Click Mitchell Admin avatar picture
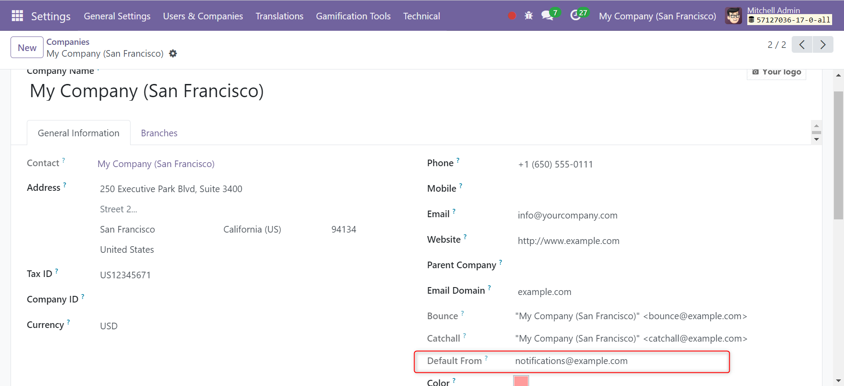Image resolution: width=844 pixels, height=386 pixels. click(733, 16)
